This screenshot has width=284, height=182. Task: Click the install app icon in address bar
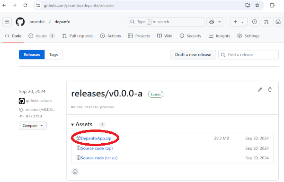(x=248, y=5)
